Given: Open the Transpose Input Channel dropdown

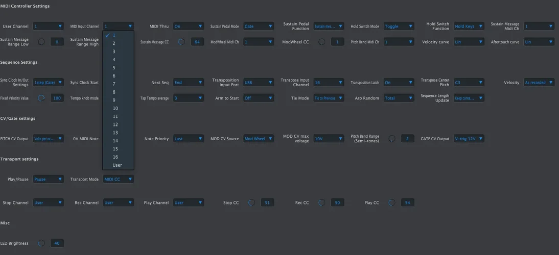Looking at the screenshot, I should pyautogui.click(x=329, y=83).
